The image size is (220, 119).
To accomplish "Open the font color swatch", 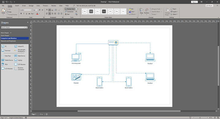I will pyautogui.click(x=37, y=13).
